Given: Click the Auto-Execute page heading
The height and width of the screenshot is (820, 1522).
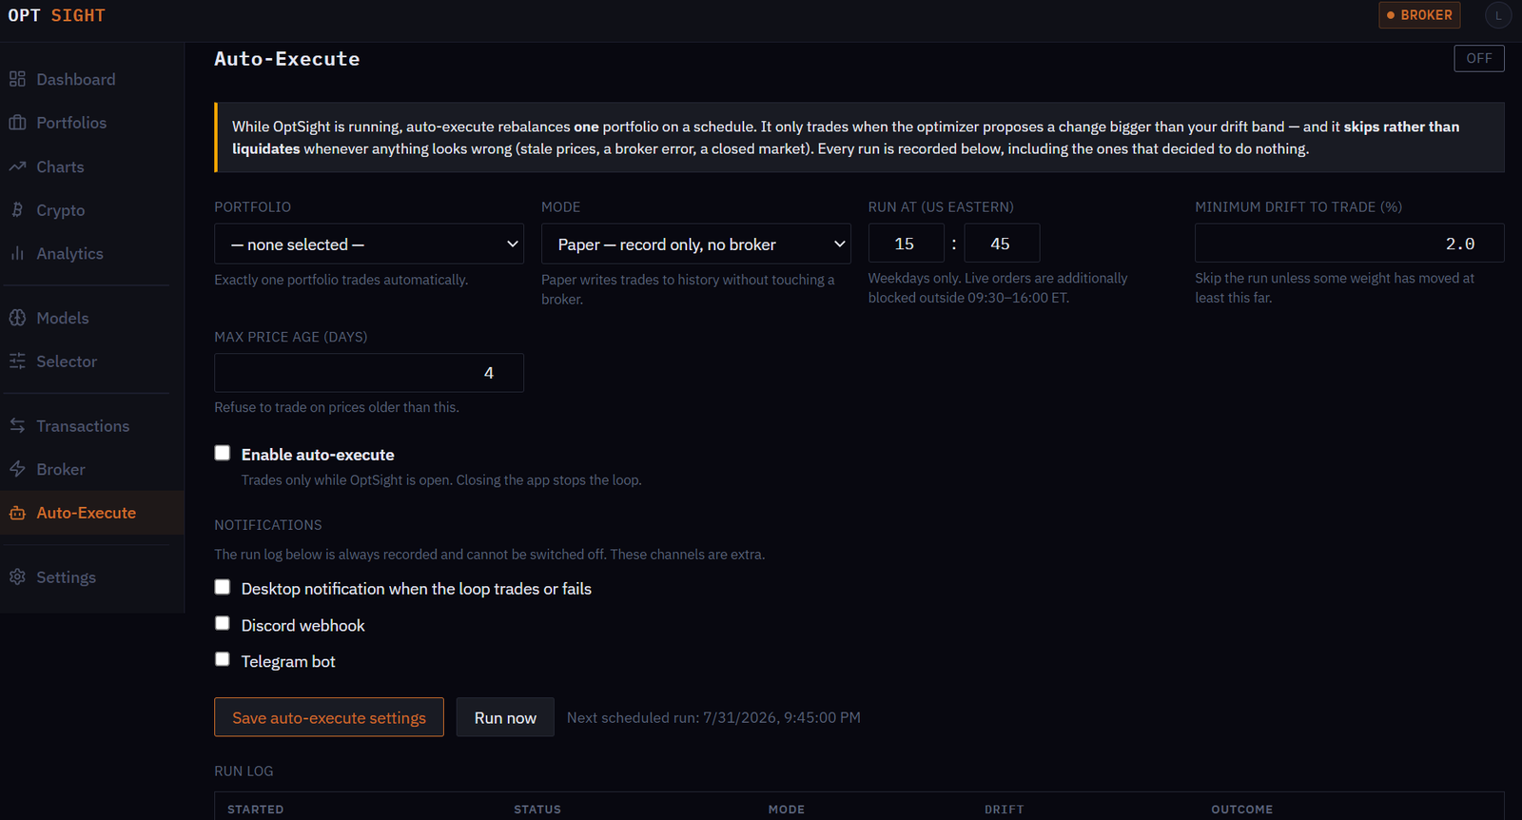Looking at the screenshot, I should tap(287, 59).
